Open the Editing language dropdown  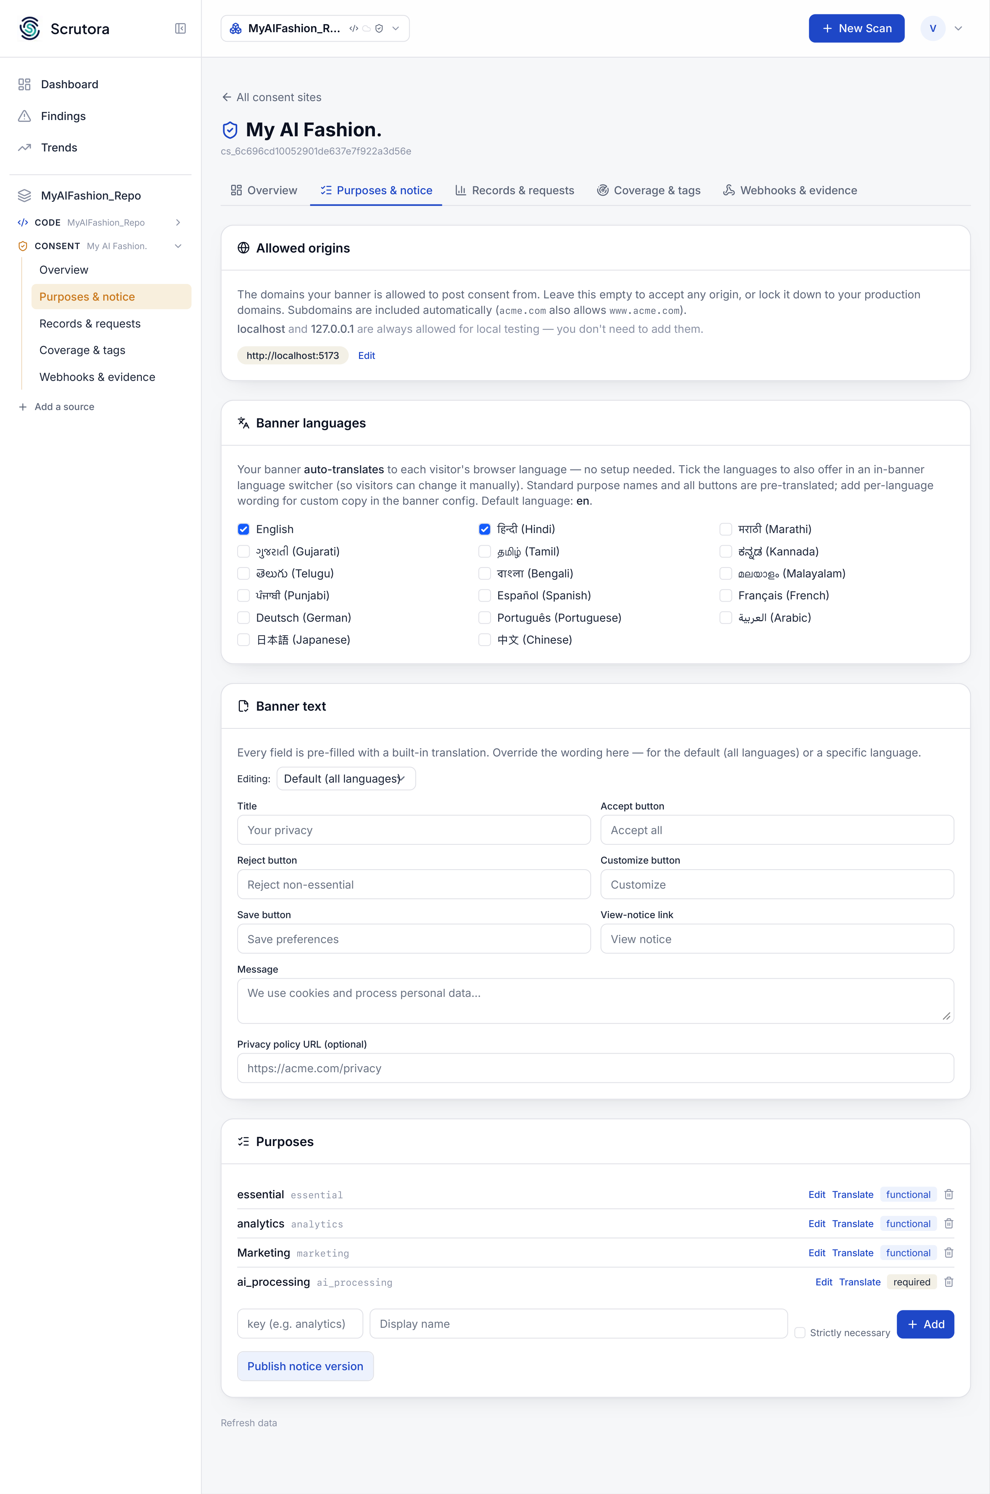click(346, 779)
